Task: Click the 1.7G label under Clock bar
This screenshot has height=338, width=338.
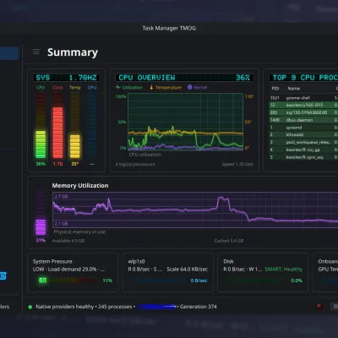Action: [57, 164]
